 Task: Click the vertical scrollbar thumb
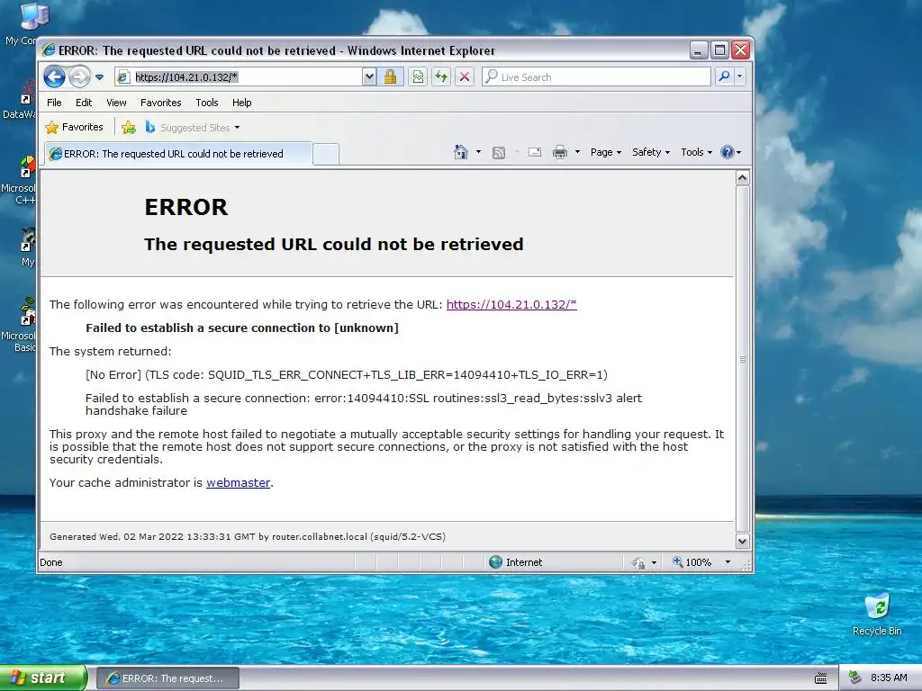click(742, 359)
